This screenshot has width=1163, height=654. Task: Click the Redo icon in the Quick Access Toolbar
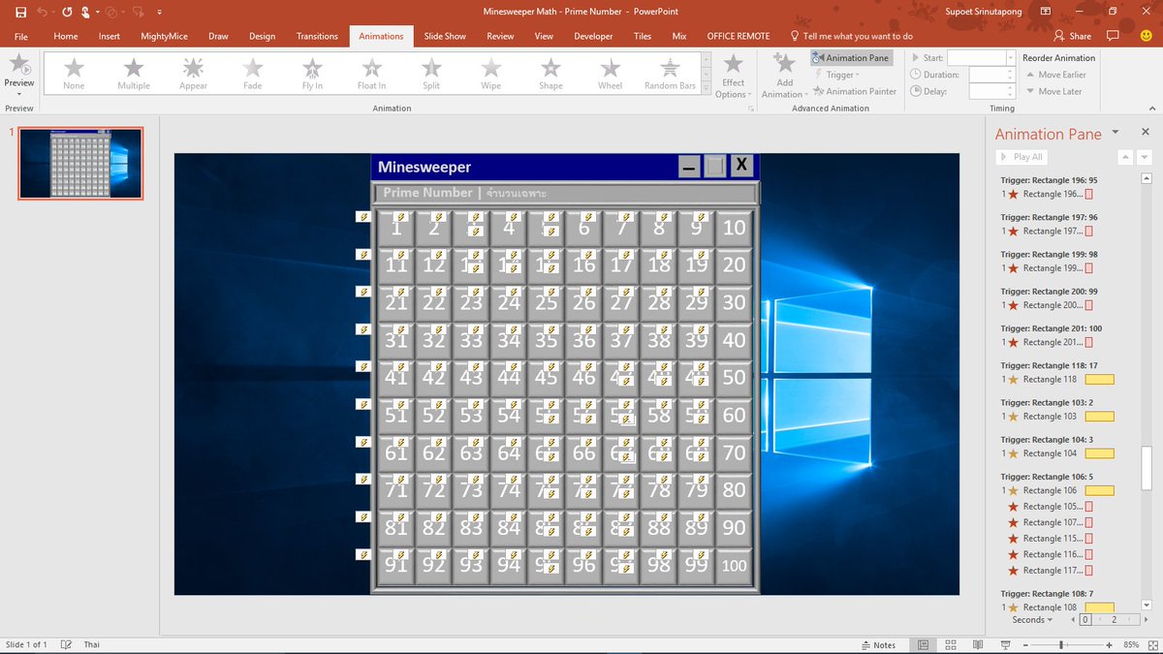(x=66, y=13)
